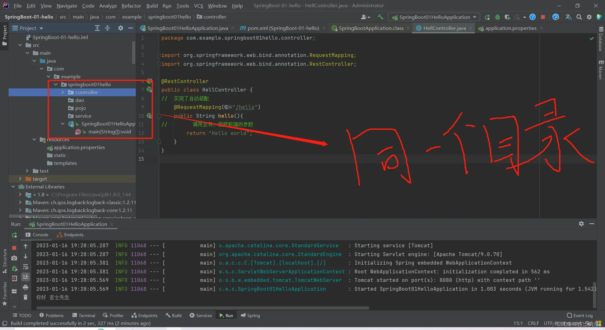Click the camera Dump Threads icon

click(14, 258)
